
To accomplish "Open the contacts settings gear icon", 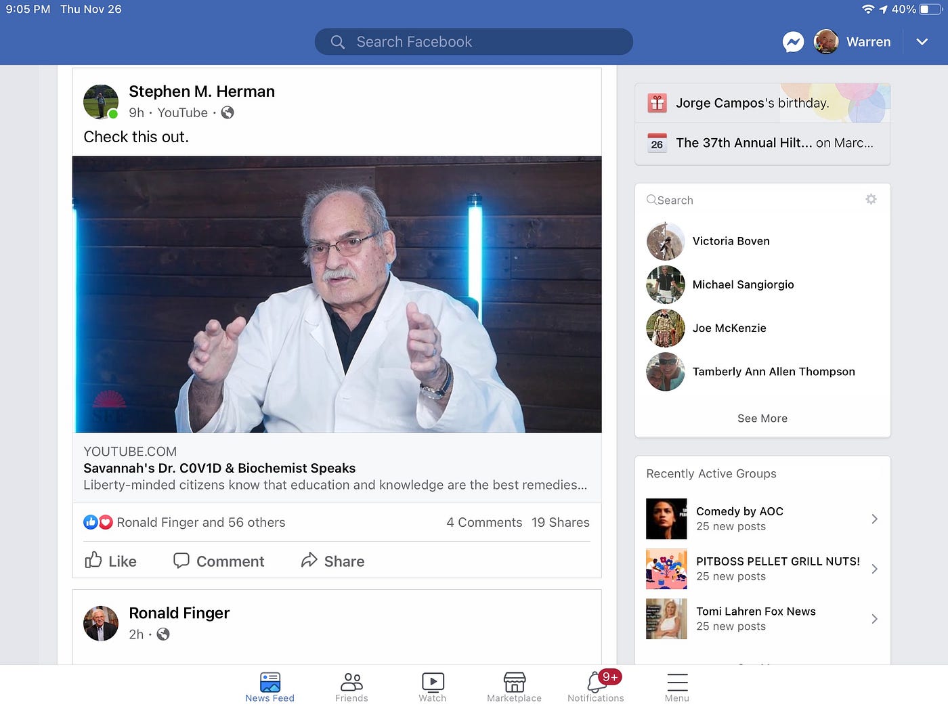I will [x=871, y=199].
